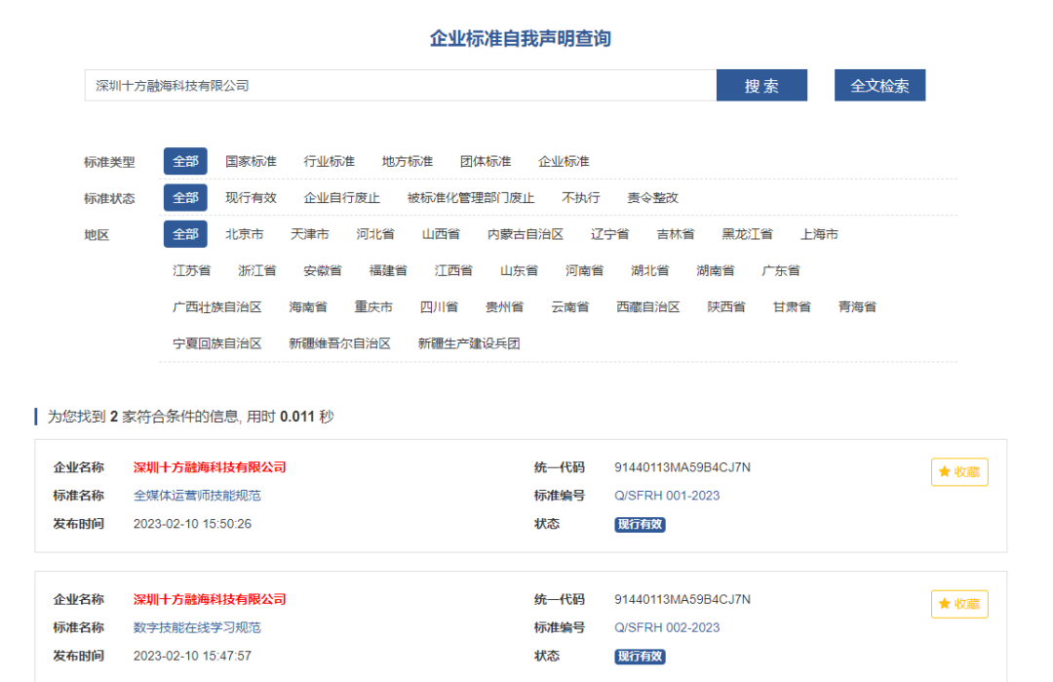Click the 全文检索 full-text search button
The width and height of the screenshot is (1053, 682).
pyautogui.click(x=879, y=85)
